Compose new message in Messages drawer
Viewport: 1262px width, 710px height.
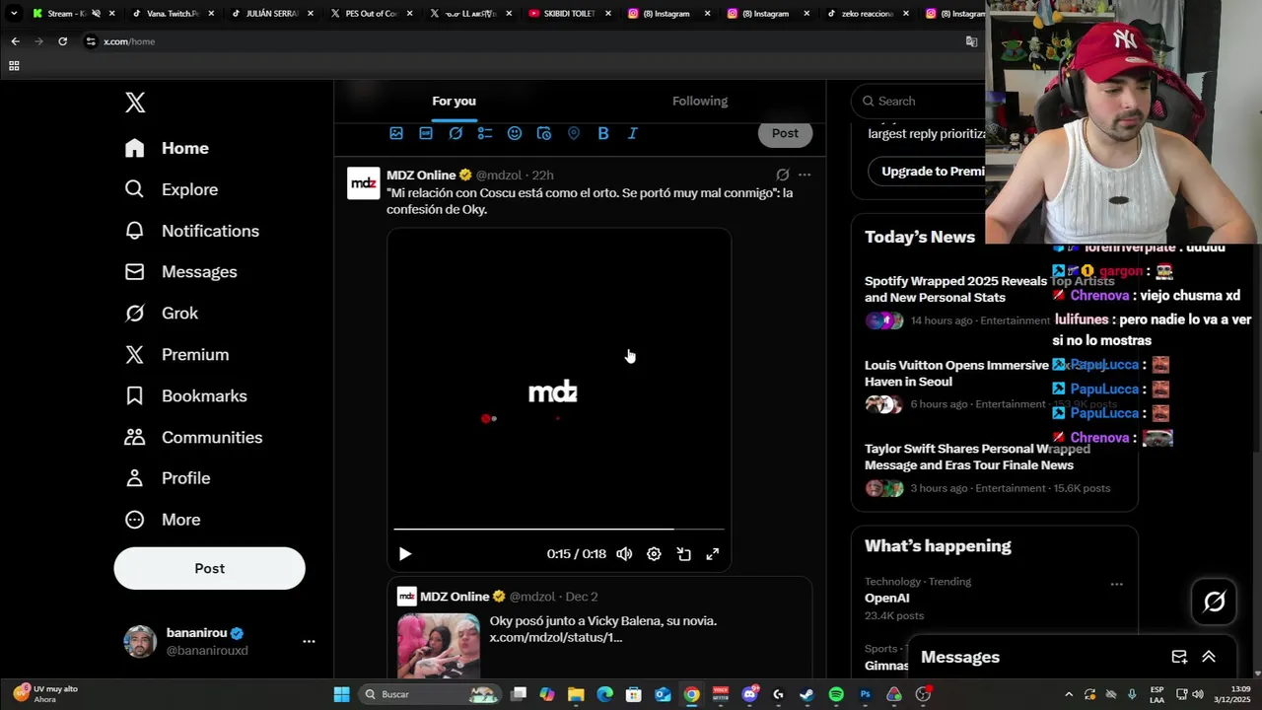click(x=1179, y=657)
